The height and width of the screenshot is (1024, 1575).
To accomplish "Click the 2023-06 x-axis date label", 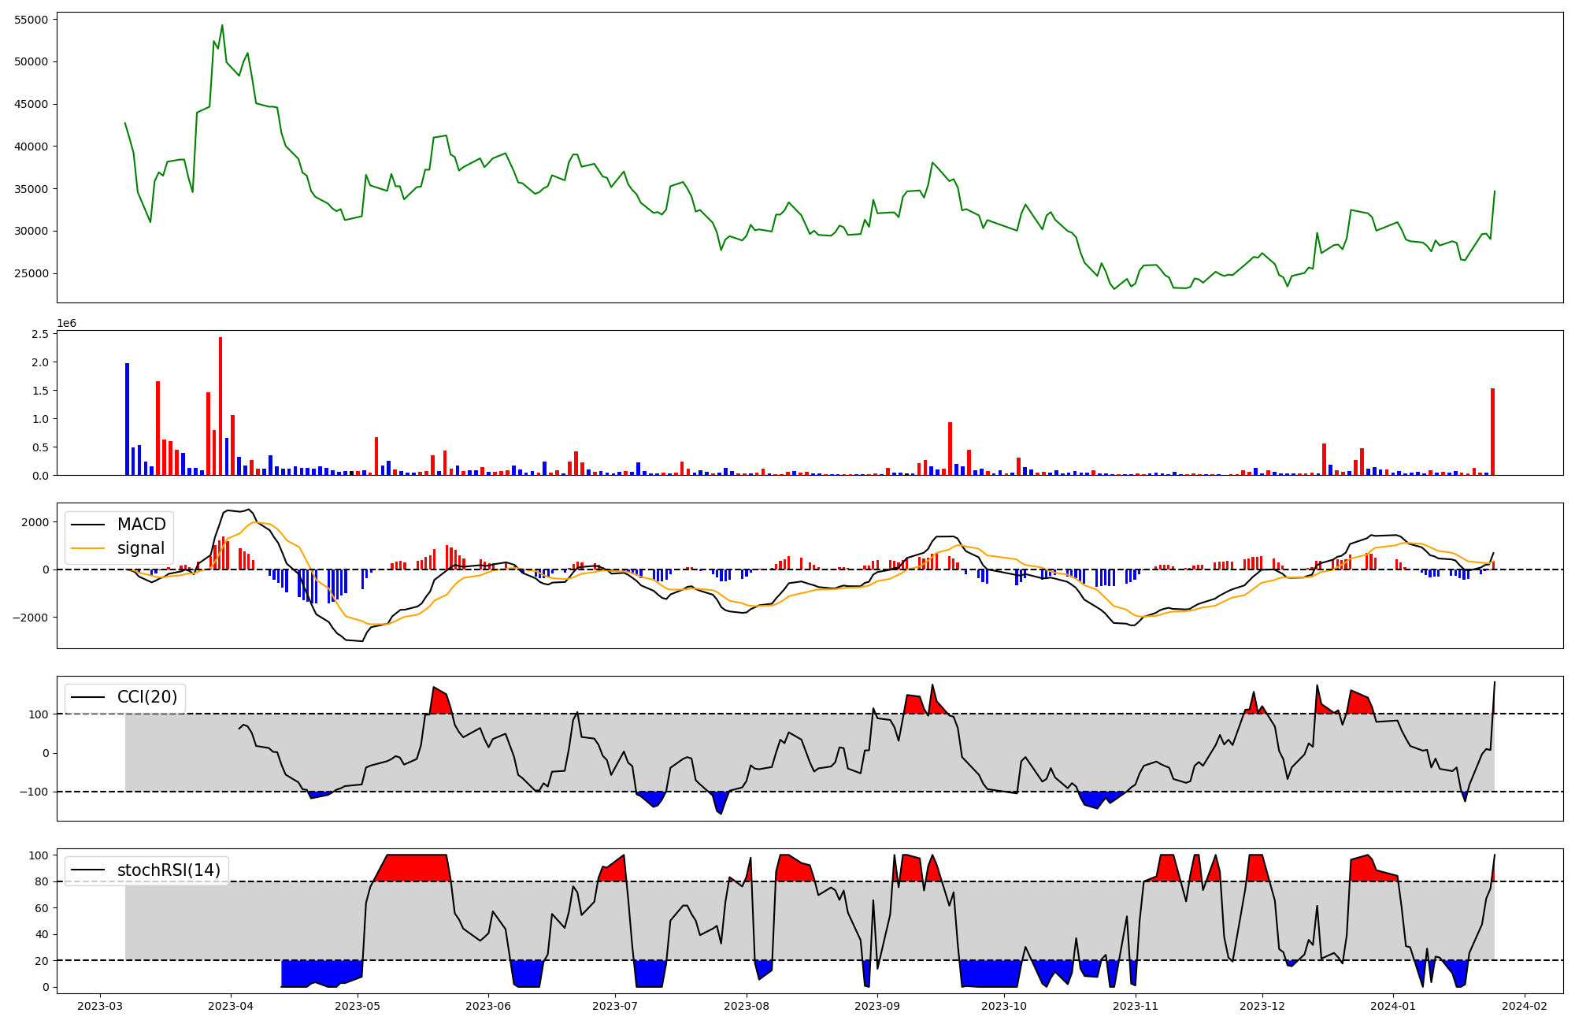I will click(x=489, y=1006).
